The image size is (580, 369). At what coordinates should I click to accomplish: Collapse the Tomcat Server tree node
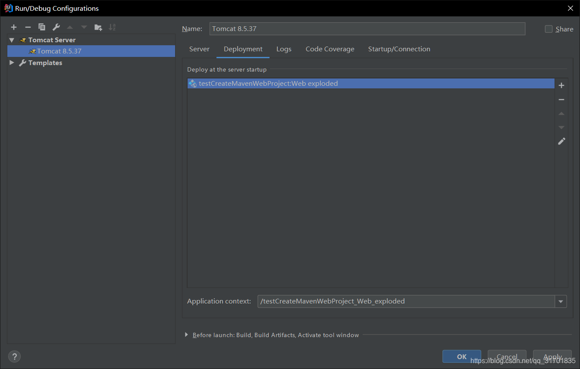click(x=12, y=40)
